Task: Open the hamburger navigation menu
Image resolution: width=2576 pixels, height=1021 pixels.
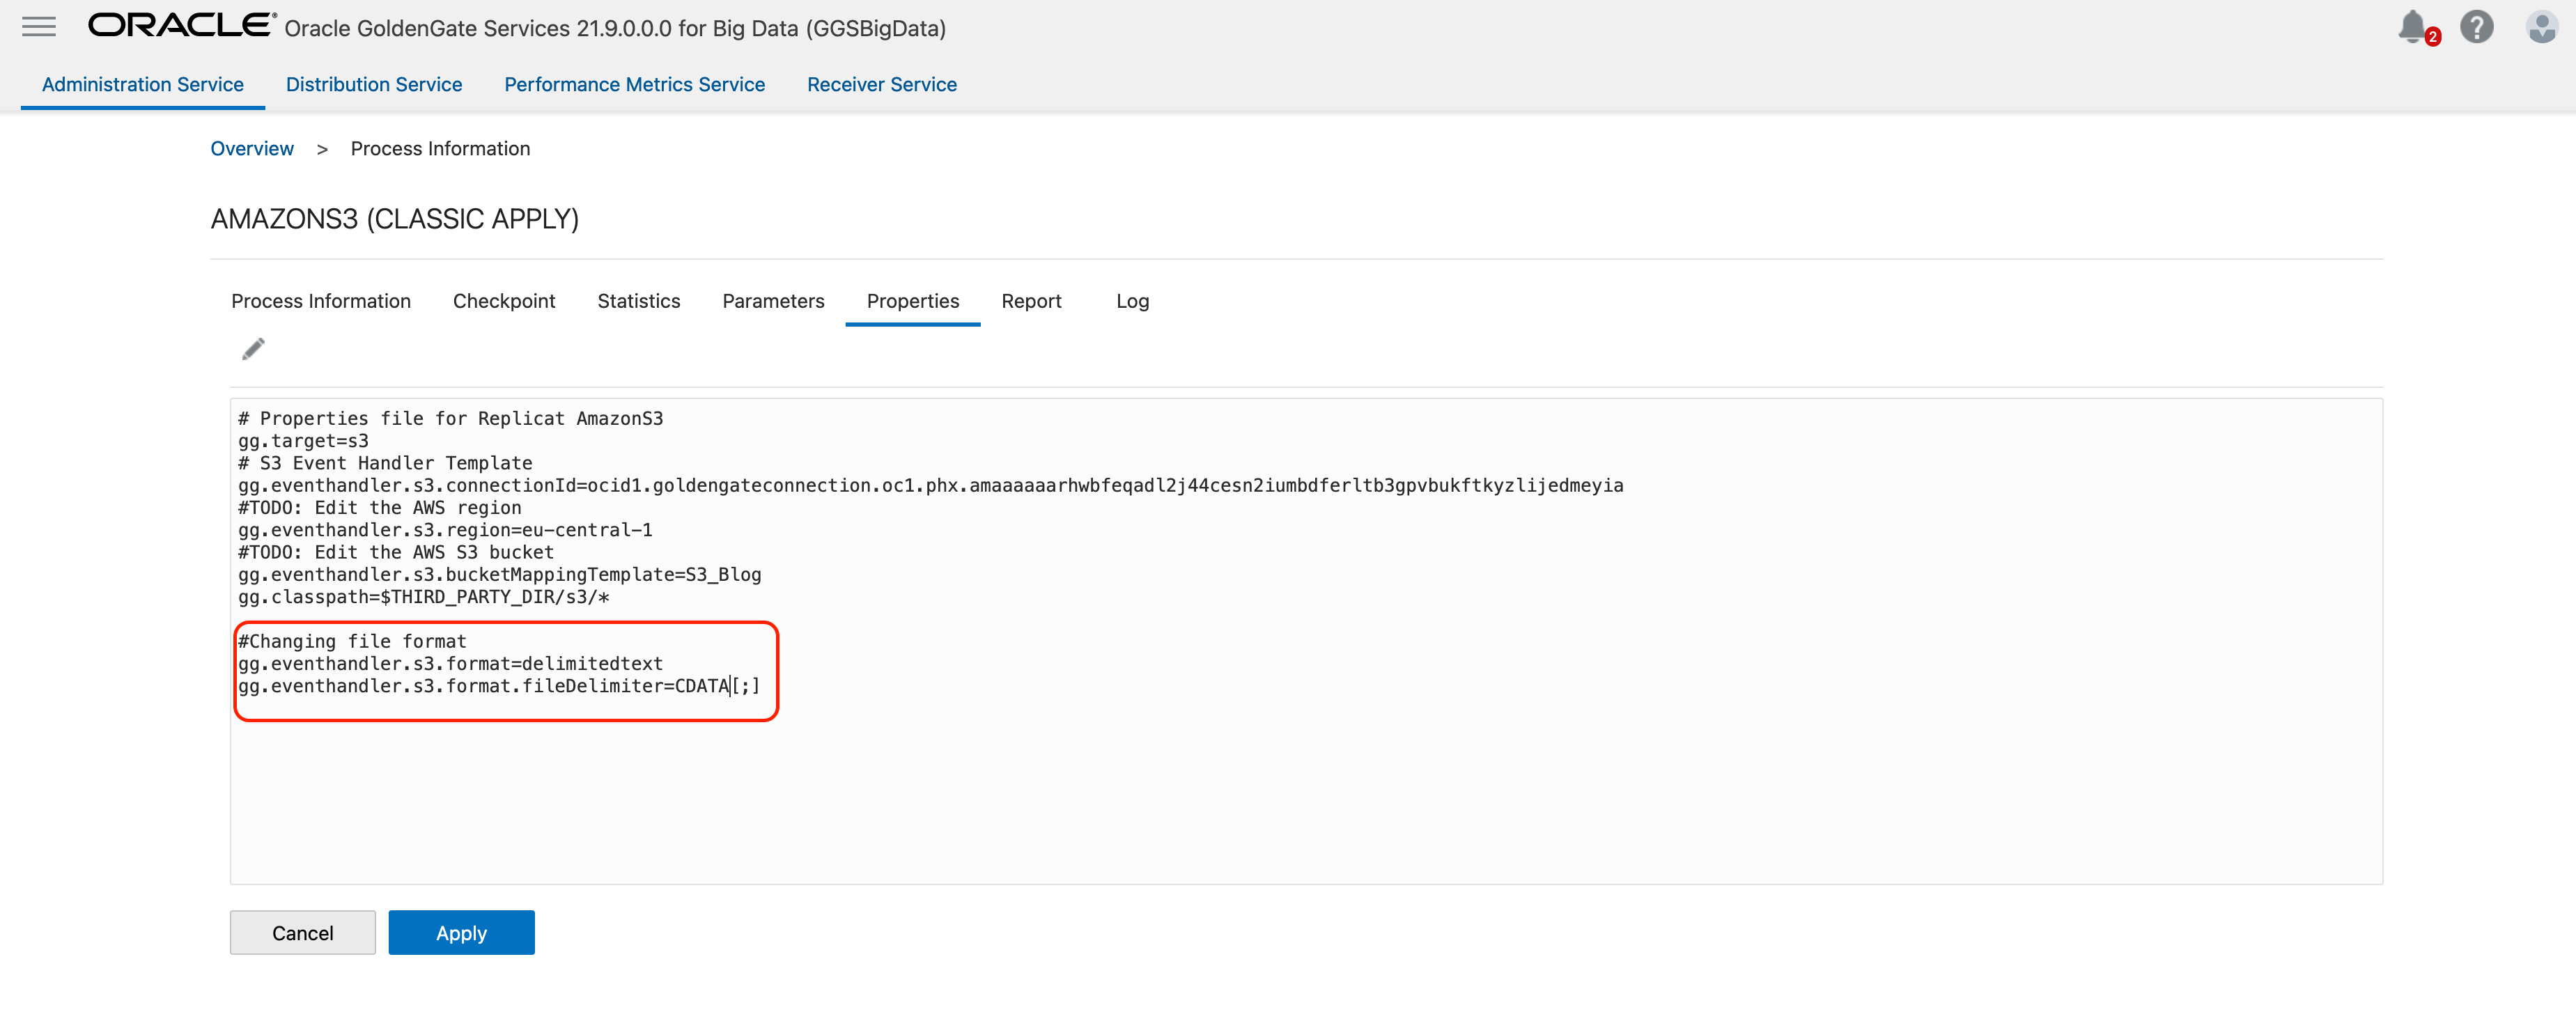Action: pyautogui.click(x=39, y=27)
